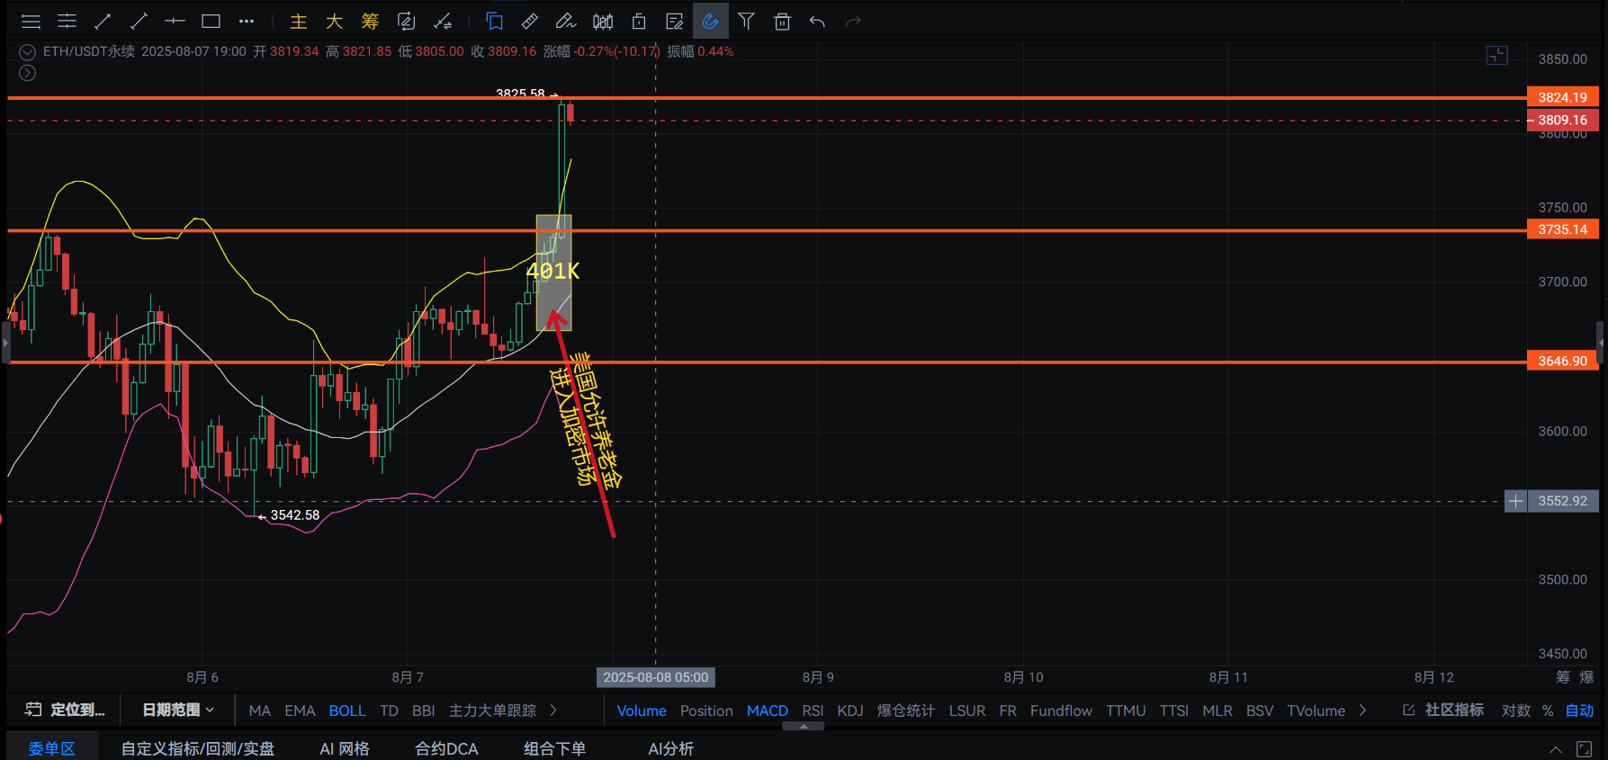
Task: Expand the second indicator row chevron
Action: click(x=28, y=73)
